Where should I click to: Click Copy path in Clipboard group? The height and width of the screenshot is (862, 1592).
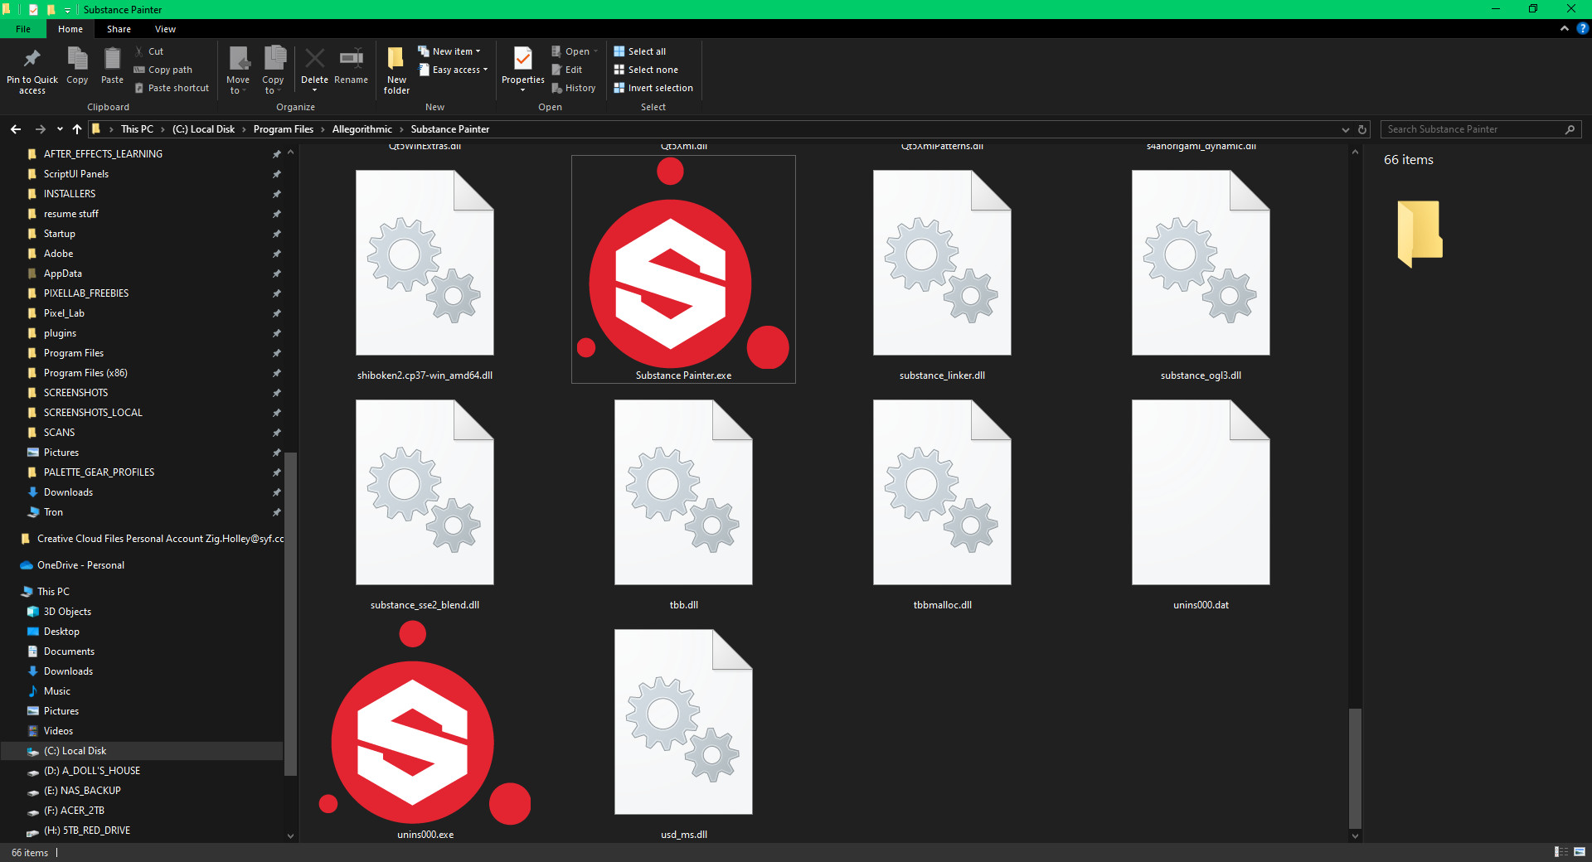[163, 70]
